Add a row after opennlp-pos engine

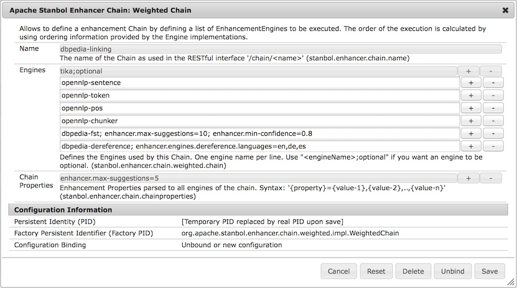[470, 108]
